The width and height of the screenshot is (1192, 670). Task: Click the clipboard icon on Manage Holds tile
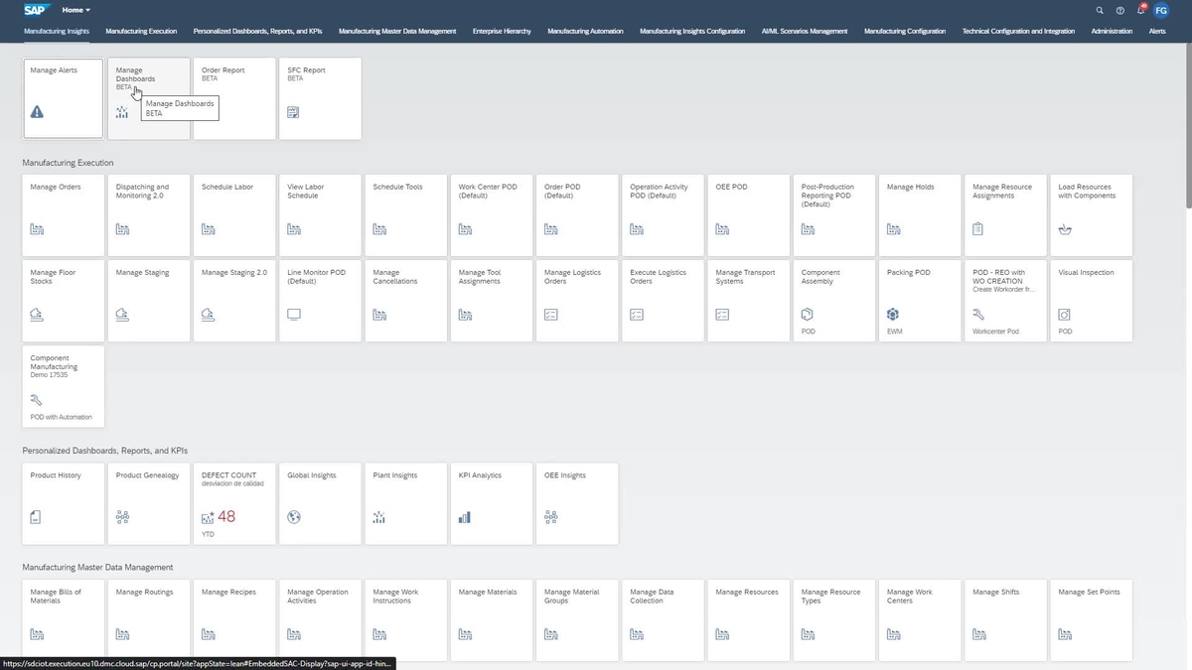coord(892,228)
